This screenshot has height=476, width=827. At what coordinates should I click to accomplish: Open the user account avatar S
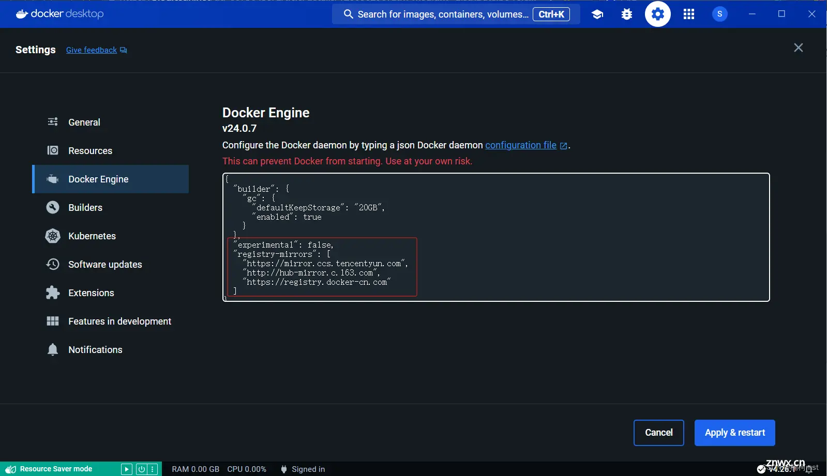[720, 14]
